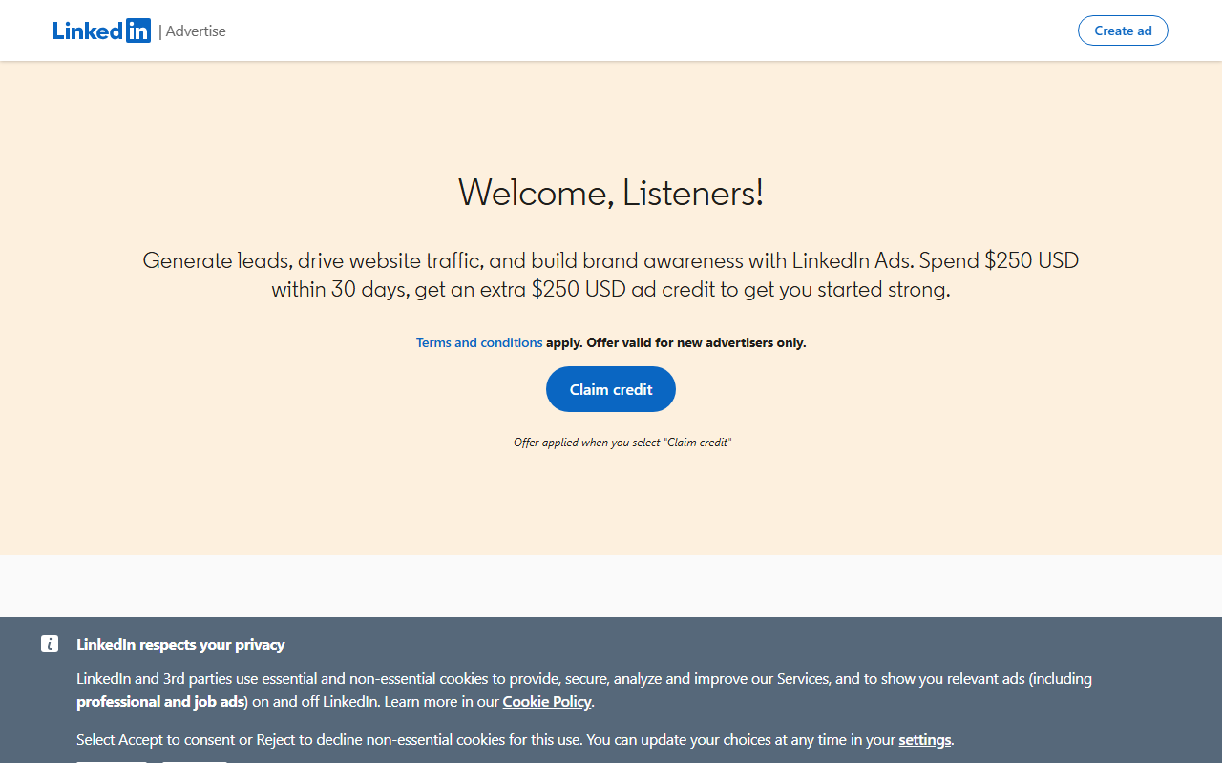
Task: Click the Create ad button
Action: click(x=1123, y=31)
